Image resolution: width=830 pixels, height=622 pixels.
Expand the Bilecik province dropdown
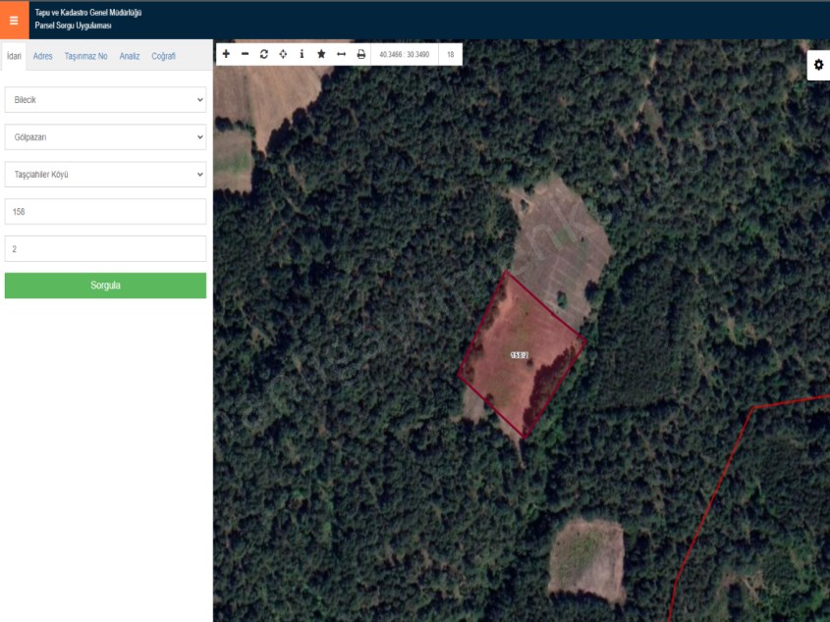coord(105,100)
